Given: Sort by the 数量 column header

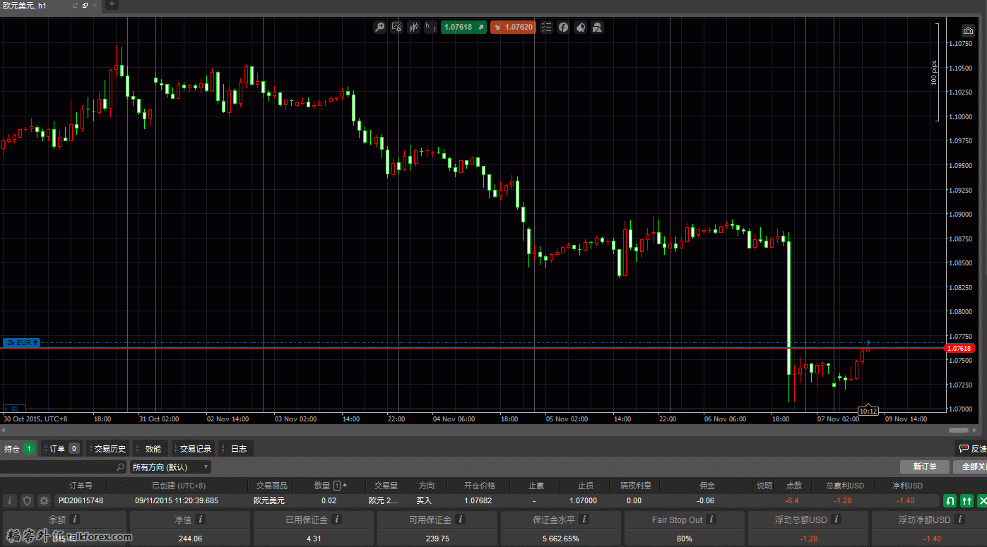Looking at the screenshot, I should pos(331,486).
